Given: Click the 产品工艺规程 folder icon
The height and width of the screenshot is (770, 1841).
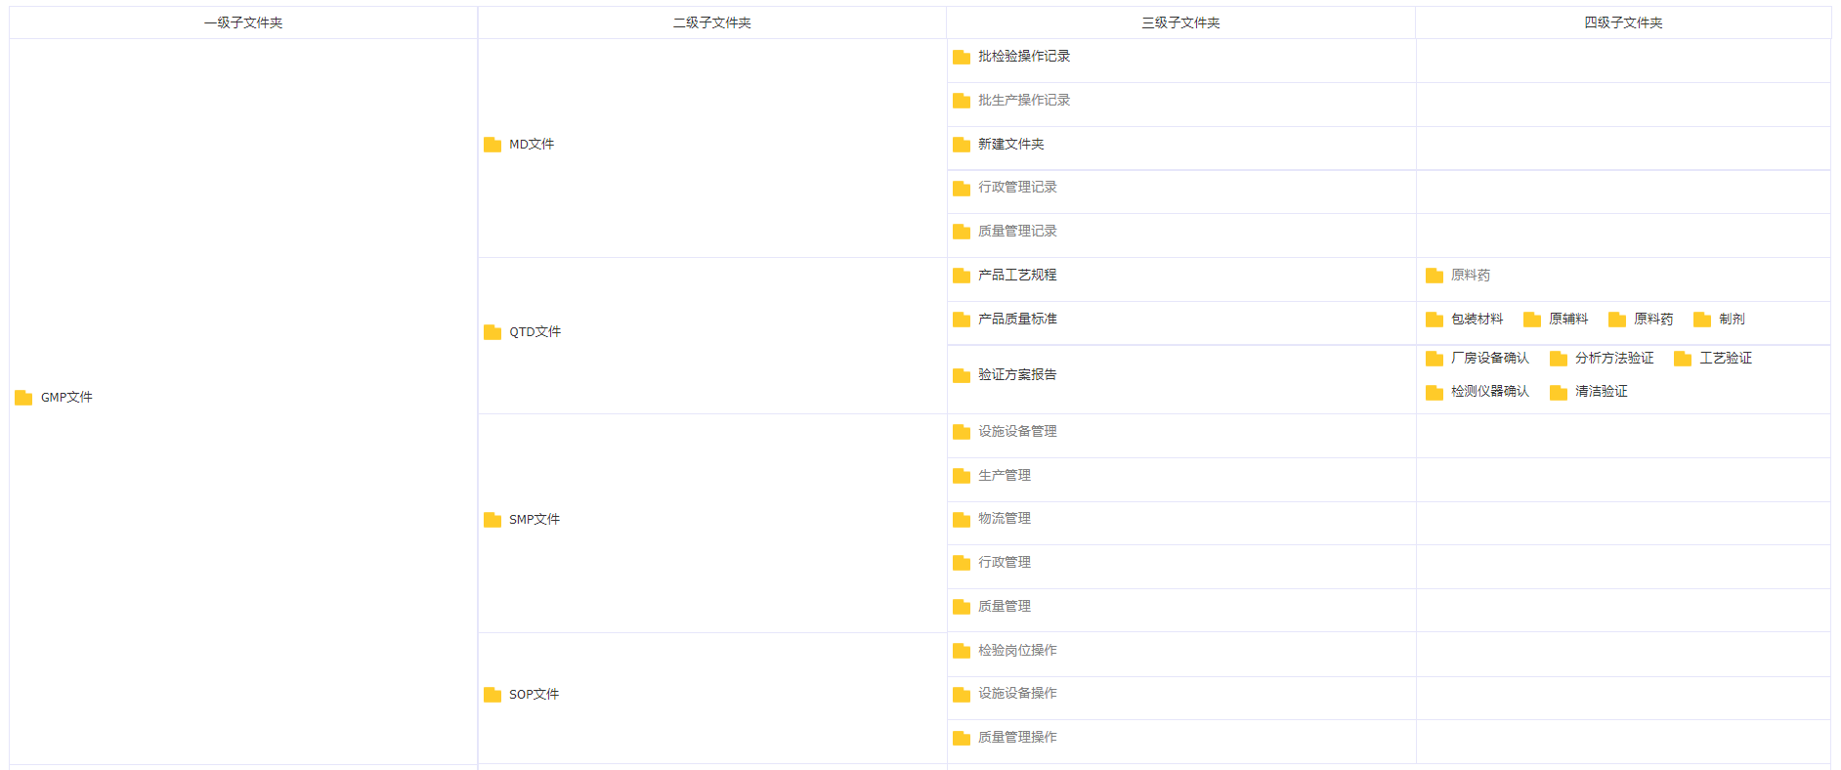Looking at the screenshot, I should click(x=962, y=276).
